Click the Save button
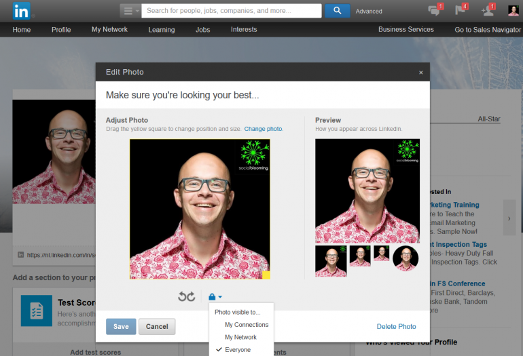 121,326
